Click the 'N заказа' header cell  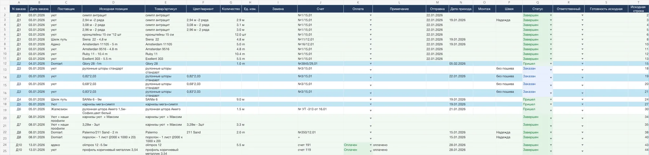tap(19, 9)
